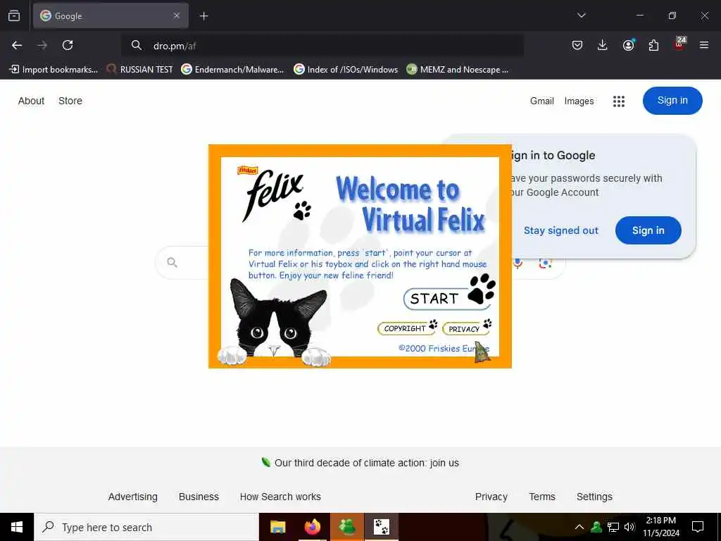Open the Extensions puzzle icon
721x541 pixels.
[653, 45]
